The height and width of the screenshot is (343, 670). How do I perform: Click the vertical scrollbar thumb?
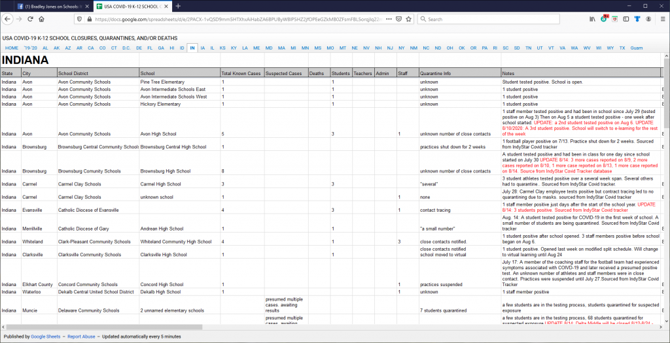pos(667,94)
